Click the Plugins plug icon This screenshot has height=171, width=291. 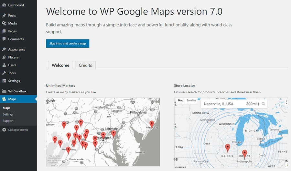[4, 57]
